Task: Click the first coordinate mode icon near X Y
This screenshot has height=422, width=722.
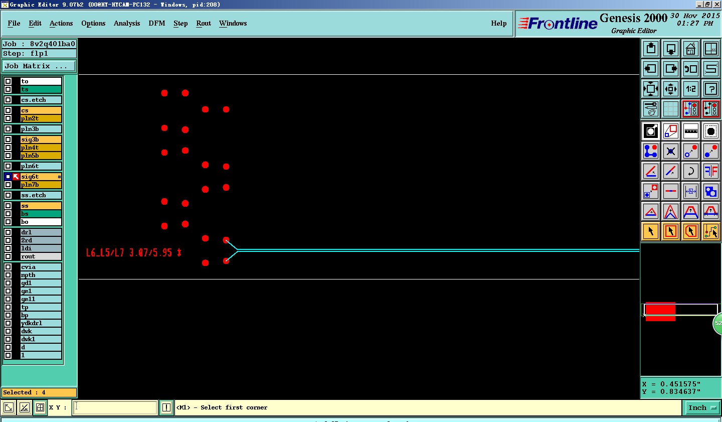Action: (x=8, y=407)
